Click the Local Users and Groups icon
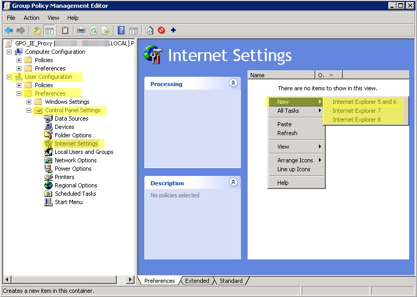417x297 pixels. pyautogui.click(x=48, y=152)
